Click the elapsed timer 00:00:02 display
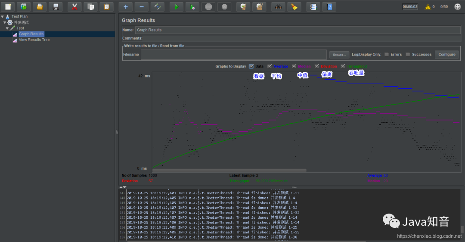The image size is (465, 242). pyautogui.click(x=410, y=6)
